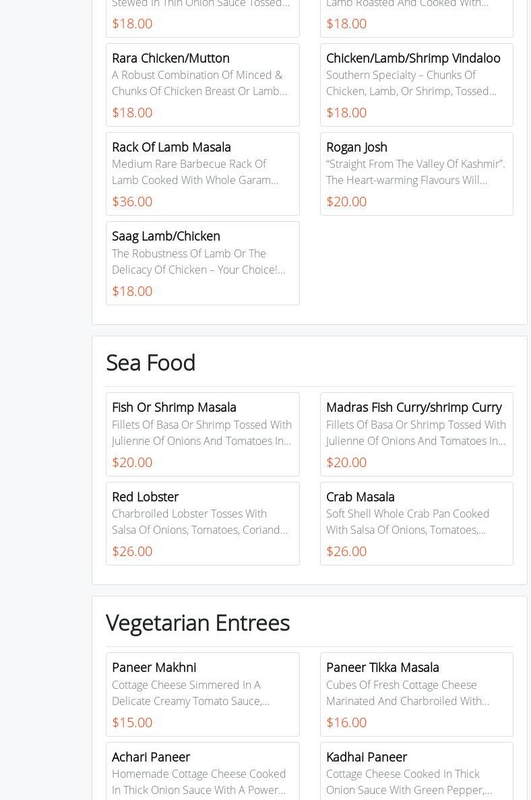Choose the Rogan Josh item

click(x=356, y=147)
